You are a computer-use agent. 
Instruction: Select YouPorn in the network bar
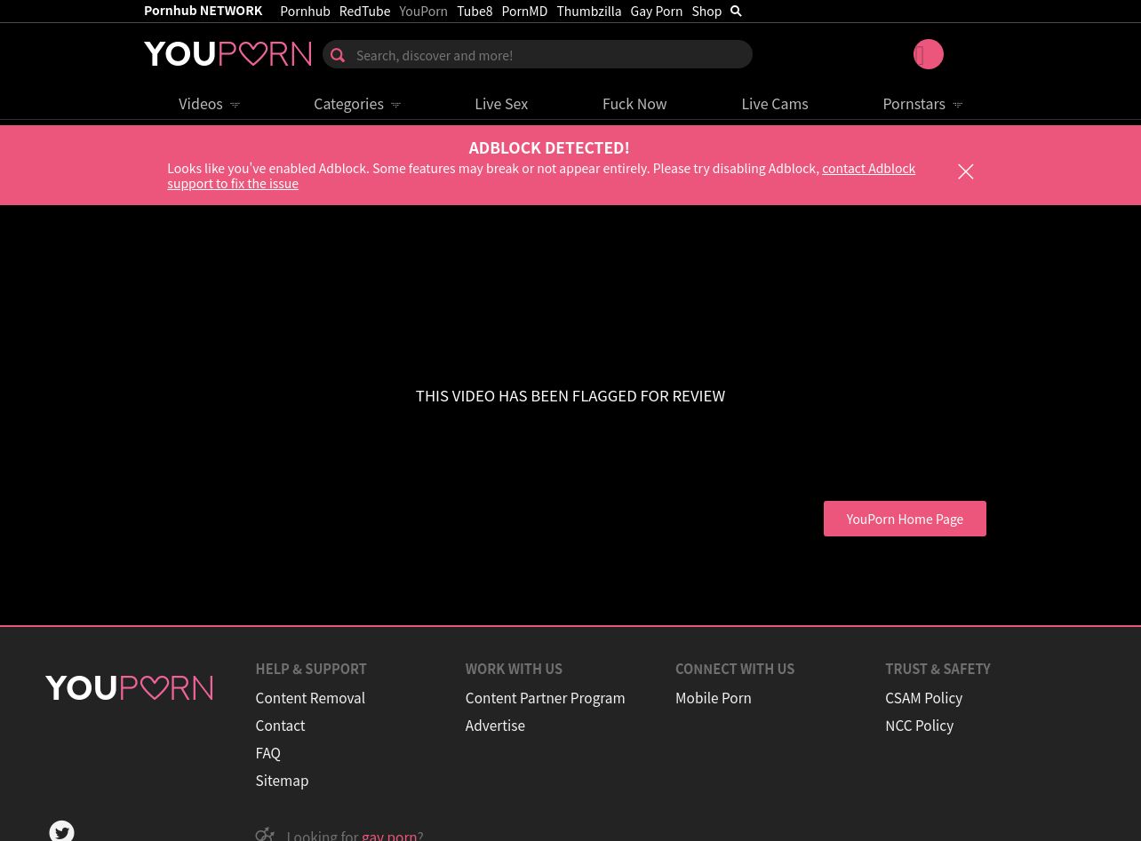pos(423,11)
